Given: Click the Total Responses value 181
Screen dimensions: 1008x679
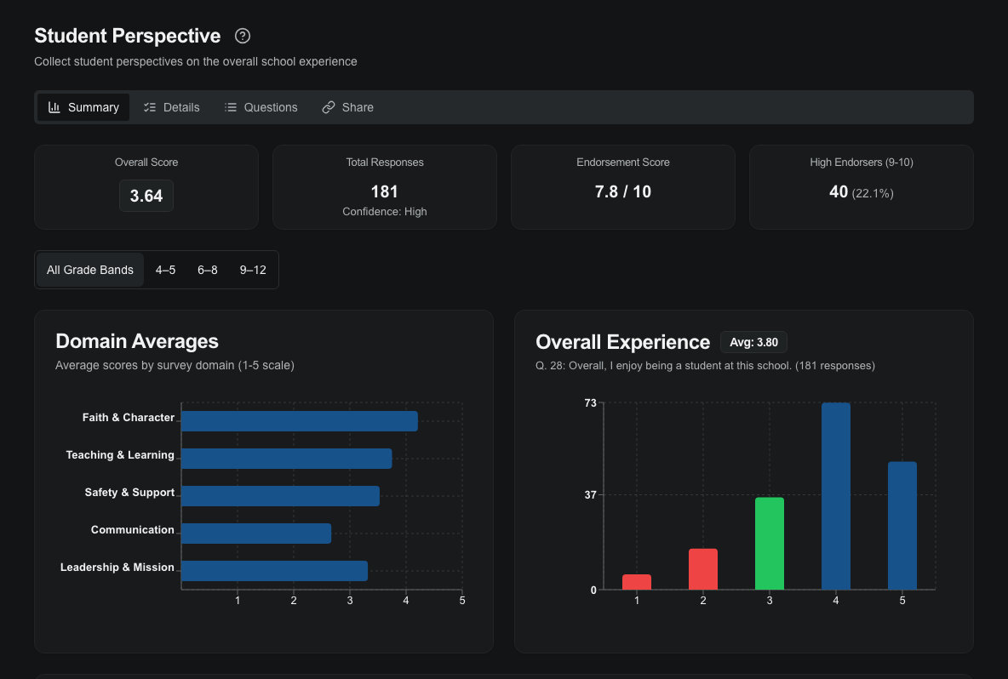Looking at the screenshot, I should tap(385, 191).
